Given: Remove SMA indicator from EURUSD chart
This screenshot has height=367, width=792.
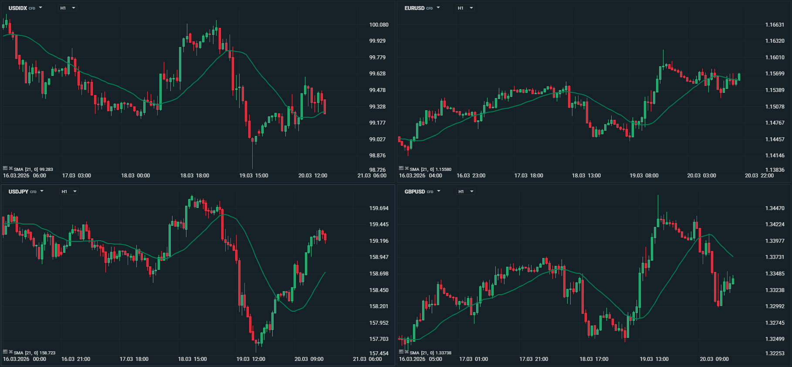Looking at the screenshot, I should (x=407, y=168).
